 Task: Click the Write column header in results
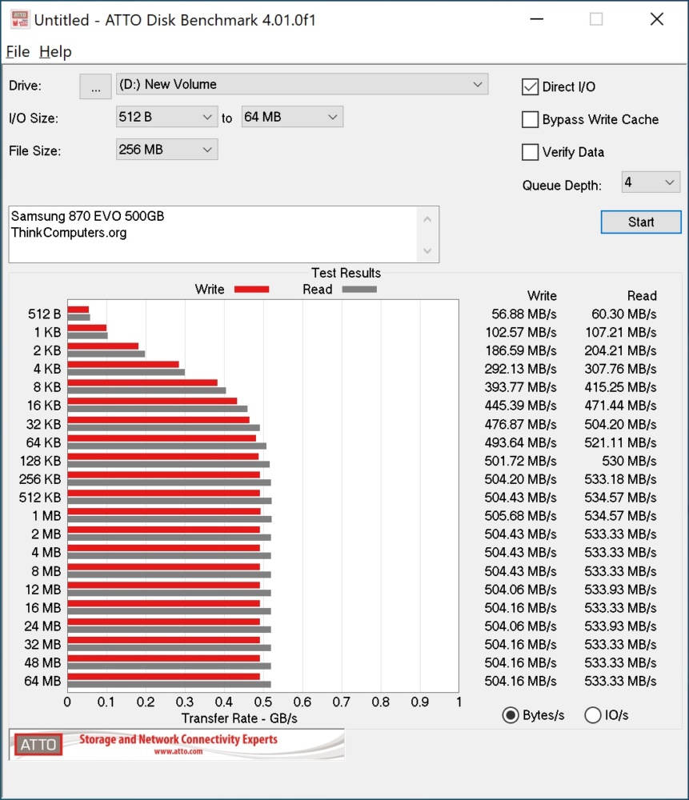pyautogui.click(x=542, y=296)
